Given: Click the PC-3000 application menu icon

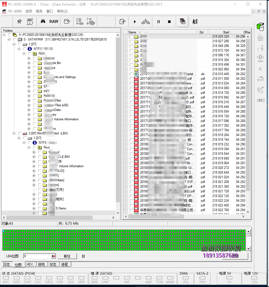Looking at the screenshot, I should point(4,11).
